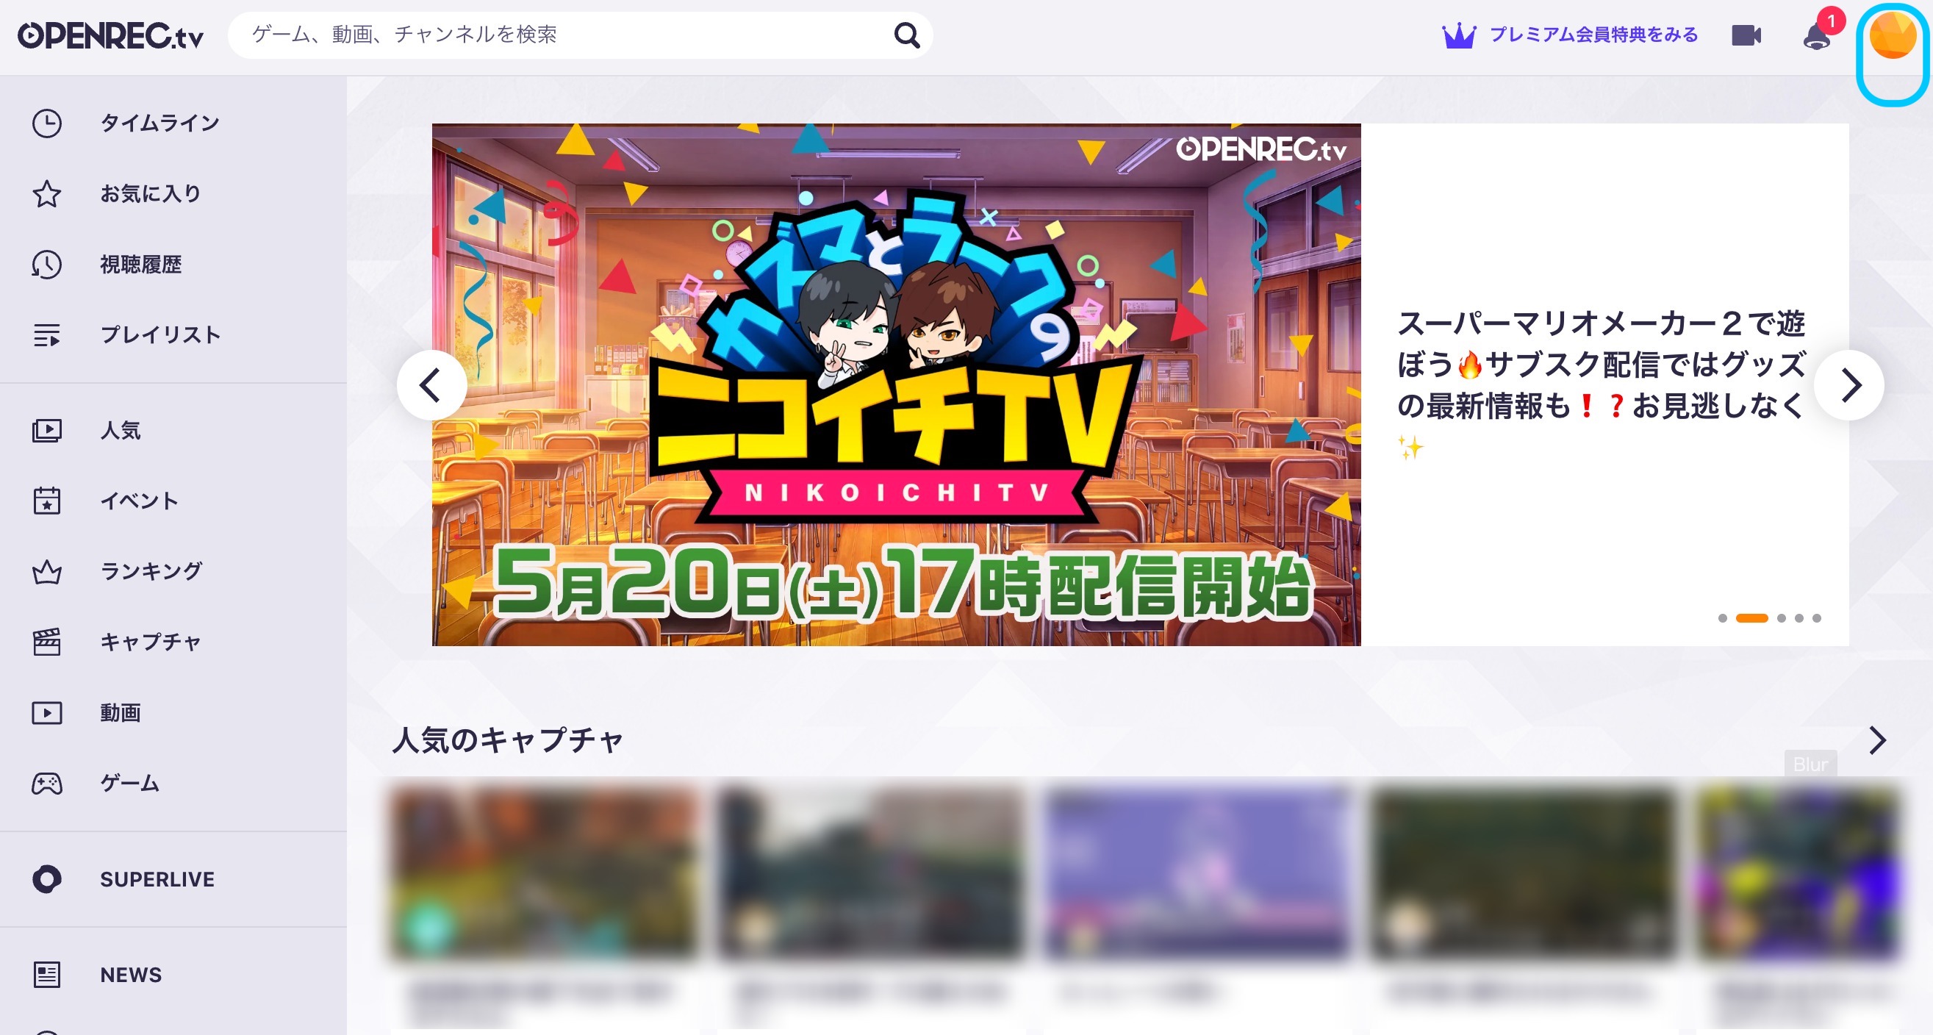Go to the previous carousel banner
This screenshot has width=1933, height=1035.
tap(431, 385)
